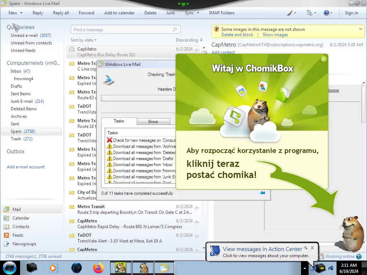Click Show images link
367x275 pixels.
coord(275,35)
